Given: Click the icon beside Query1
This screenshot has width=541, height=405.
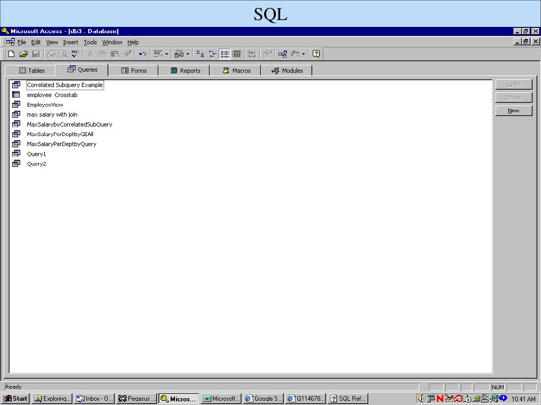Looking at the screenshot, I should tap(16, 153).
